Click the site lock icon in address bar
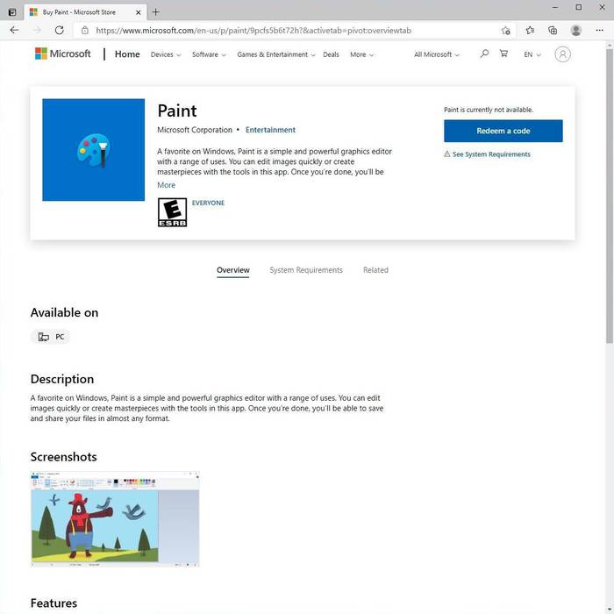Viewport: 614px width, 614px height. point(84,30)
